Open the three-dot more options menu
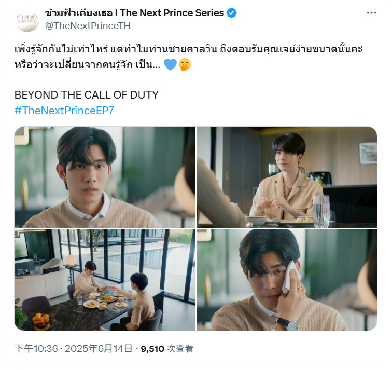 click(371, 13)
